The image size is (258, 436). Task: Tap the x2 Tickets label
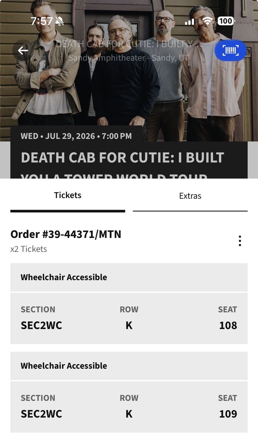coord(29,249)
